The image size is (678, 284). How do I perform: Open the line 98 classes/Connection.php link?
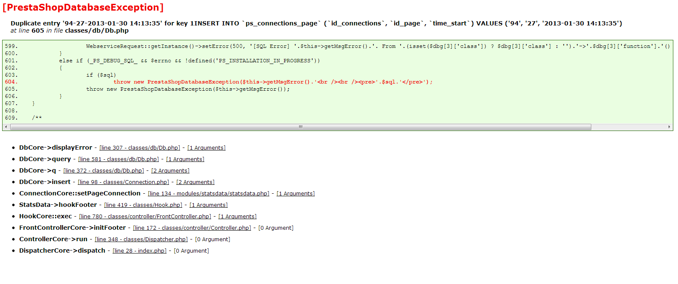click(123, 182)
